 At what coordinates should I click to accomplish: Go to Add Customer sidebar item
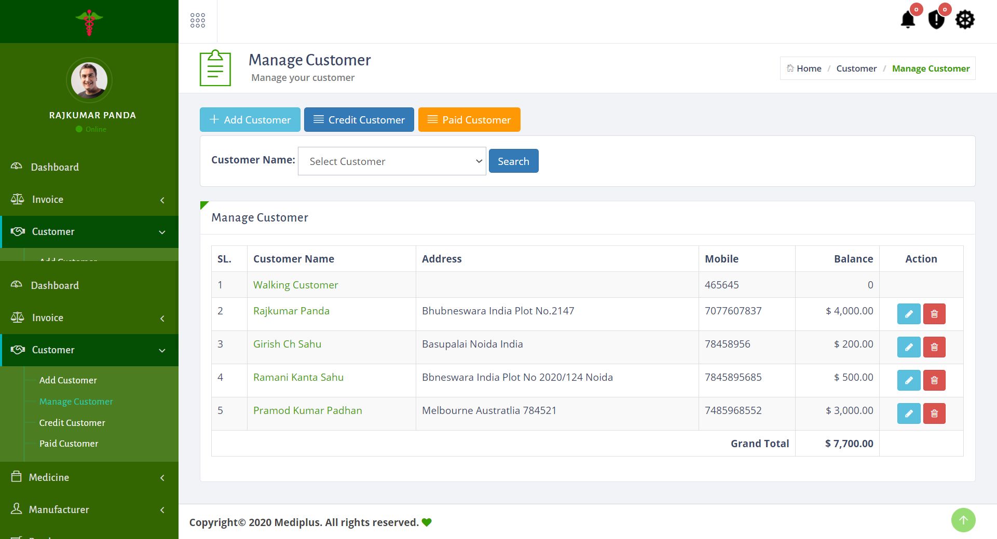pyautogui.click(x=68, y=380)
